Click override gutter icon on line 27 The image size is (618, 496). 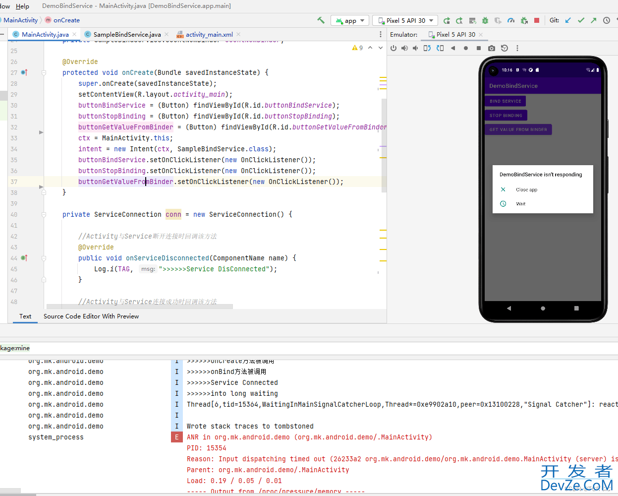pos(24,72)
